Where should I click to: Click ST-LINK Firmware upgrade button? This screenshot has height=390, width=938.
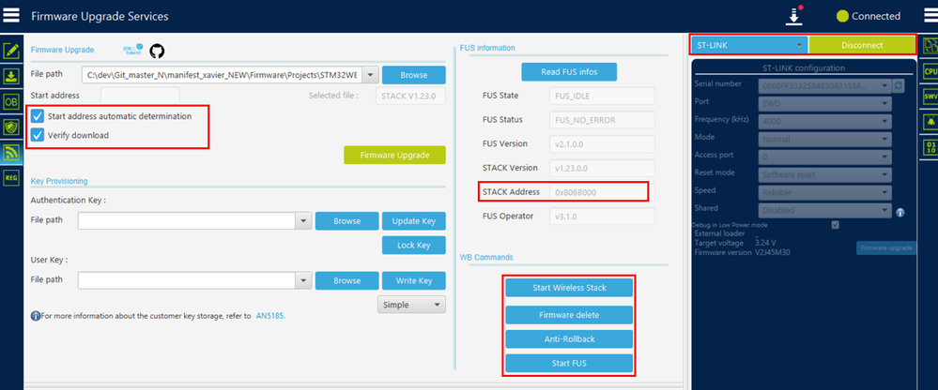pyautogui.click(x=886, y=247)
